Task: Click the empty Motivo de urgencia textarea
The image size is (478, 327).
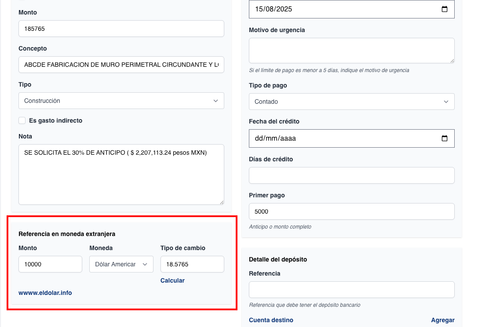Action: [351, 51]
